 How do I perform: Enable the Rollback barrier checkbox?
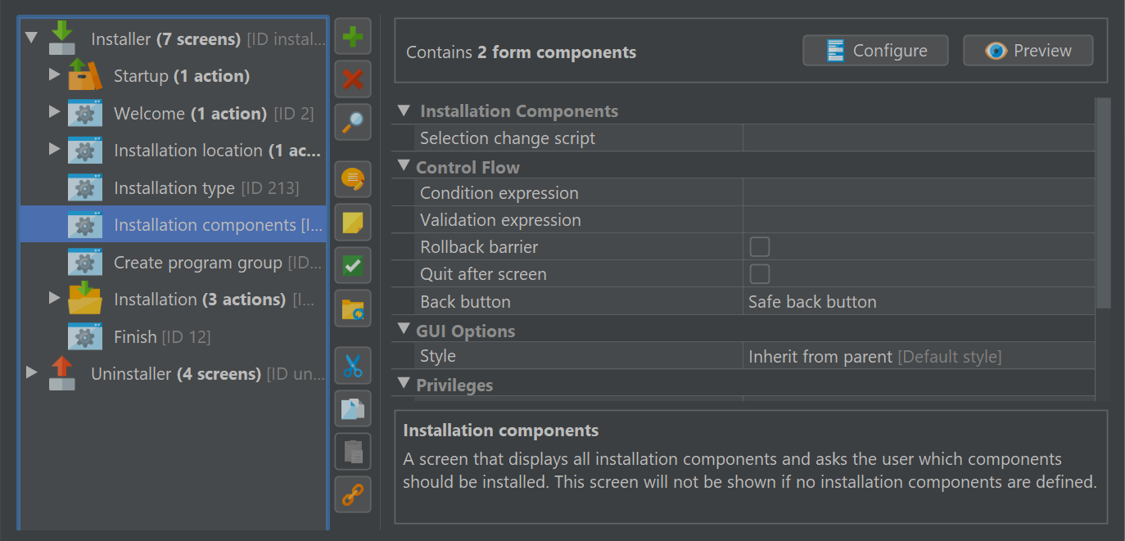pyautogui.click(x=760, y=247)
